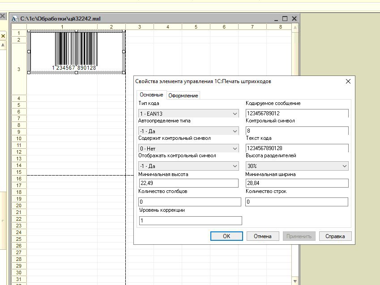
Task: Focus the Количество строк field
Action: click(x=297, y=202)
